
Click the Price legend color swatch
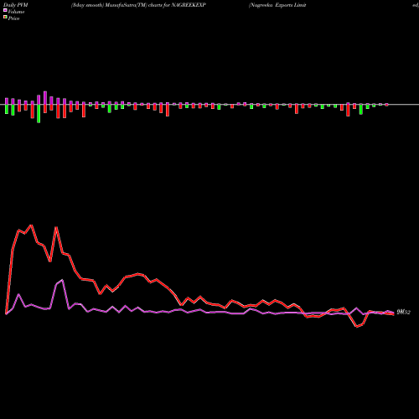click(5, 18)
